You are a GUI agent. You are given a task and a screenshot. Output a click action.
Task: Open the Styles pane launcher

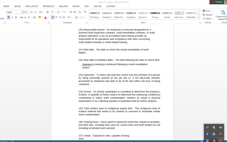click(x=200, y=22)
